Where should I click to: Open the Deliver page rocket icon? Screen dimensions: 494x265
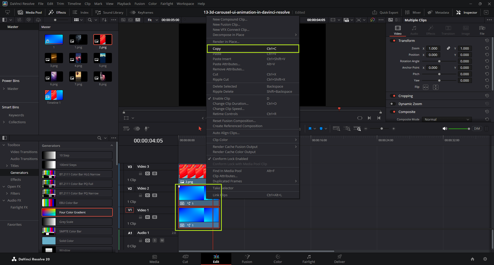coord(339,257)
